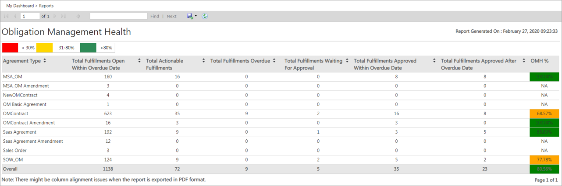The image size is (562, 186).
Task: Click the red under 30% legend swatch
Action: click(x=10, y=48)
